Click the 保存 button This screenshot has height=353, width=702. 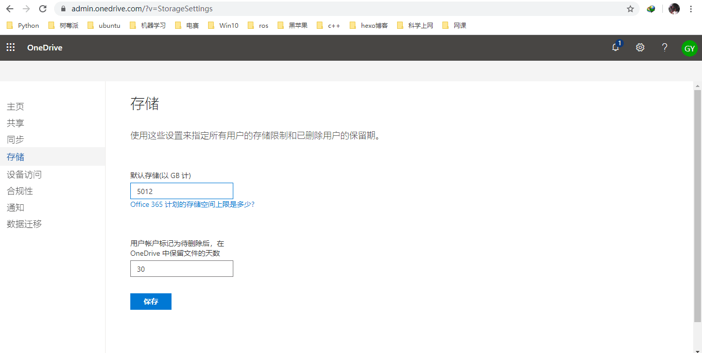pos(151,302)
